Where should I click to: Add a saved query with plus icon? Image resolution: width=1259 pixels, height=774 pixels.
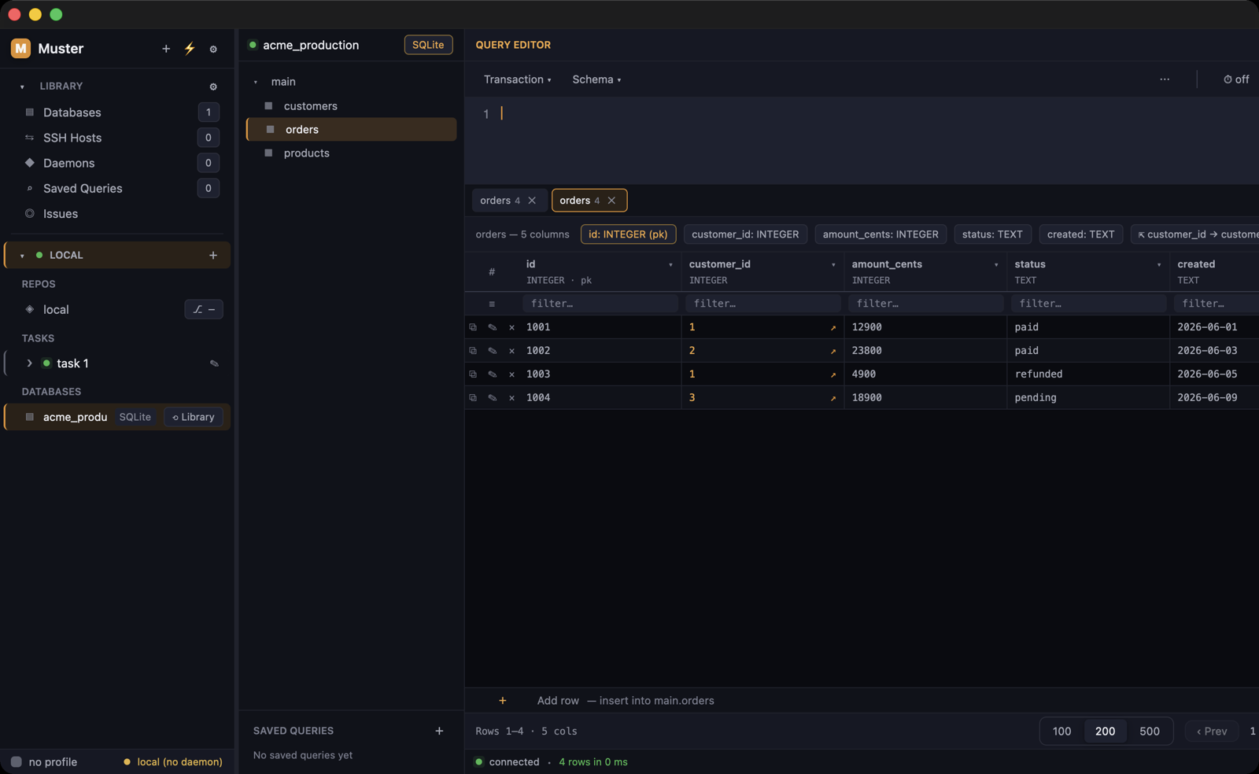click(439, 731)
